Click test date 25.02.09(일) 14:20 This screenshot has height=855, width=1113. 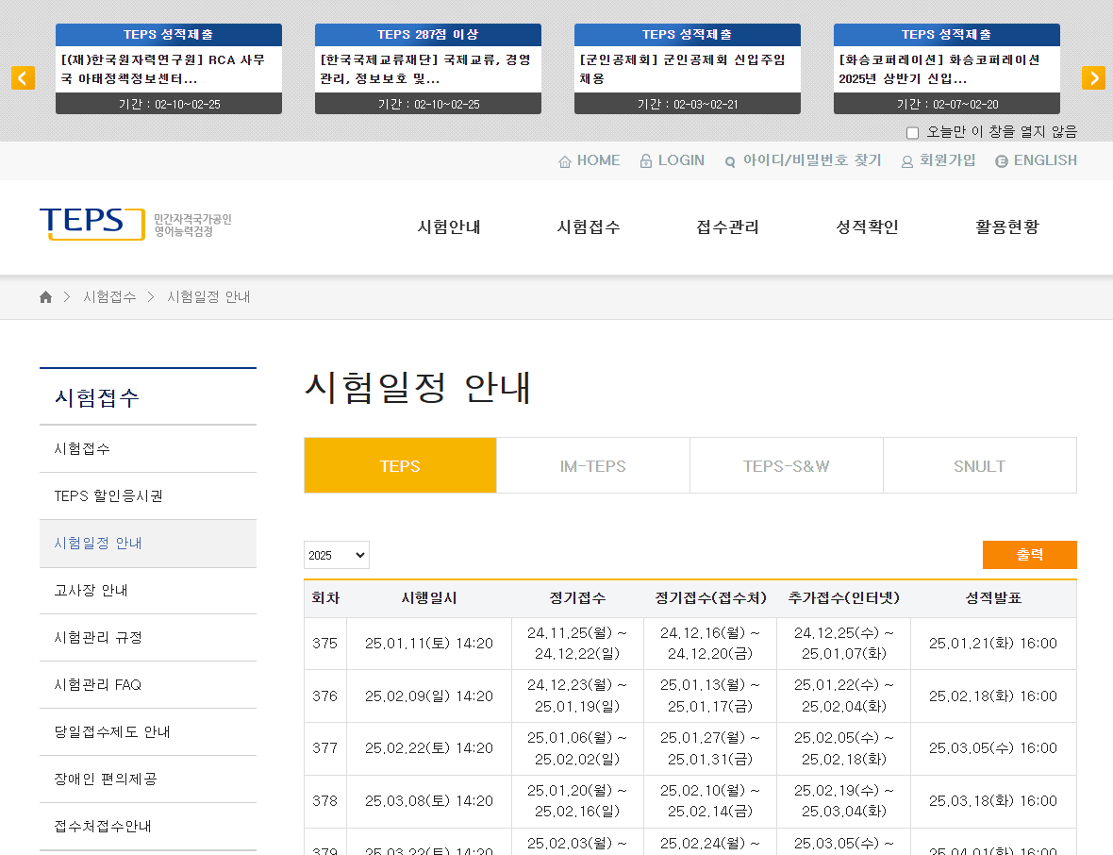pyautogui.click(x=429, y=696)
